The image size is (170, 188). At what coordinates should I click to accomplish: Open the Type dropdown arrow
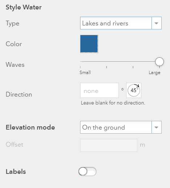tap(157, 23)
